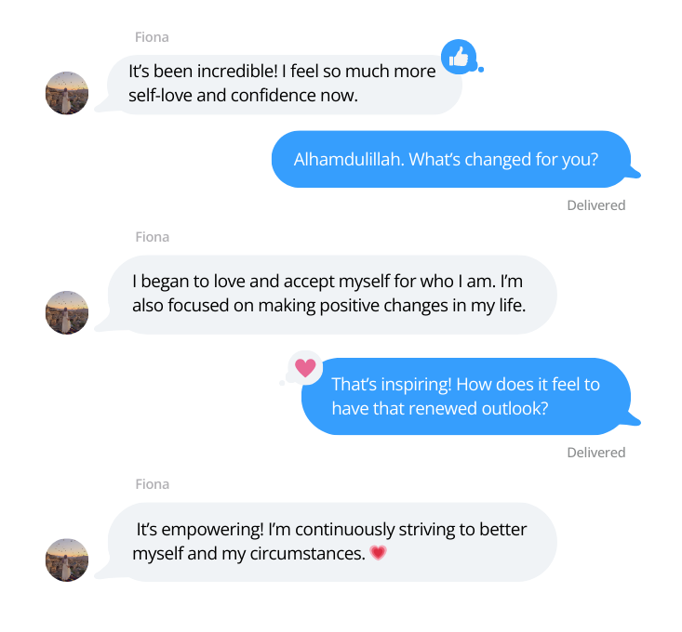Click the line "also focused on making positive changes"

tap(329, 303)
